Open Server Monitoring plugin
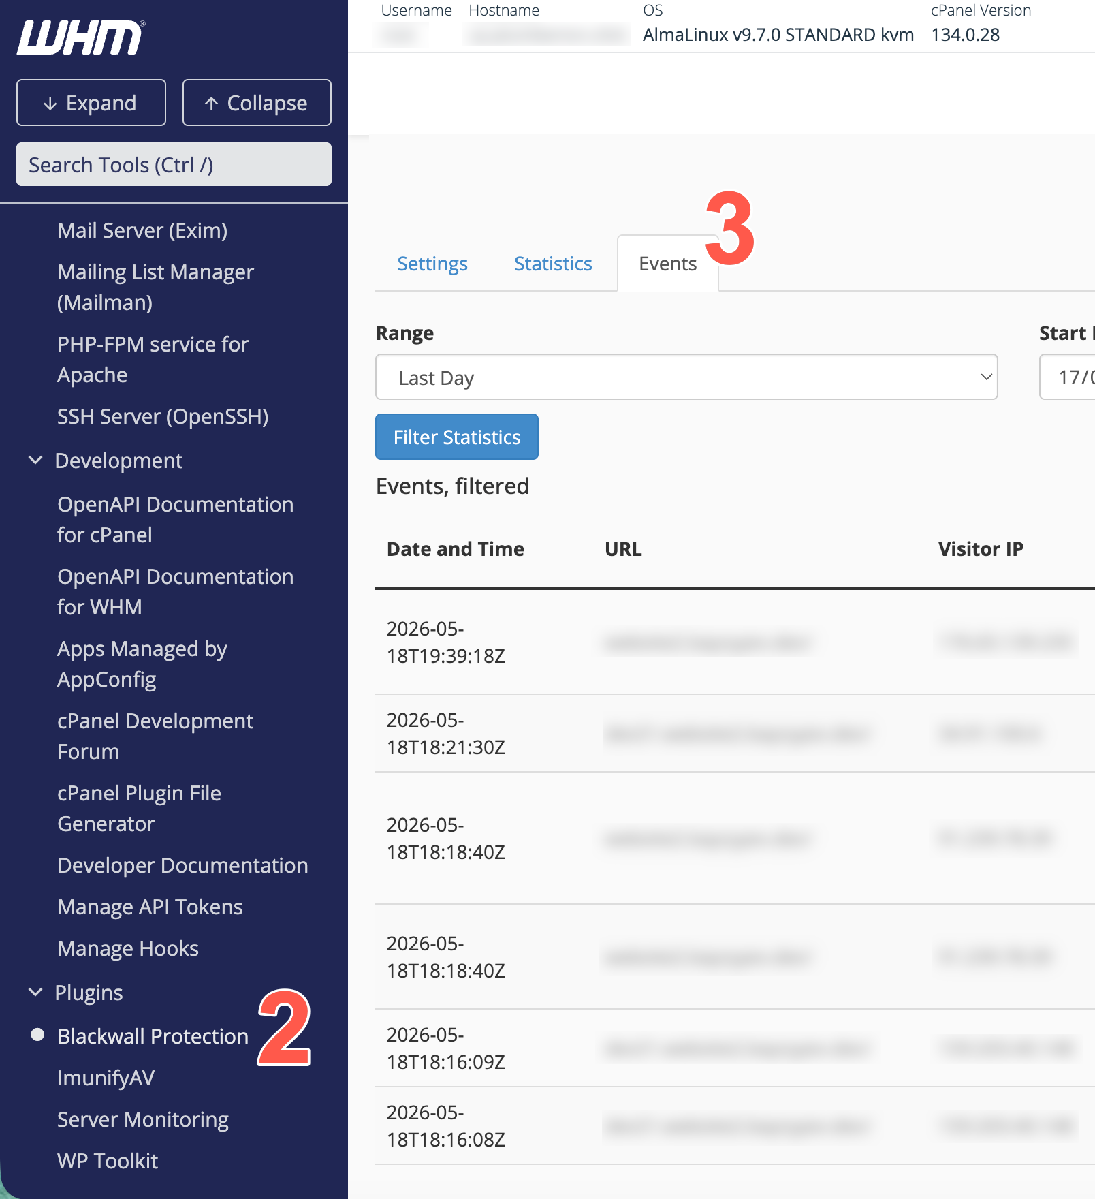The width and height of the screenshot is (1095, 1199). click(x=143, y=1119)
